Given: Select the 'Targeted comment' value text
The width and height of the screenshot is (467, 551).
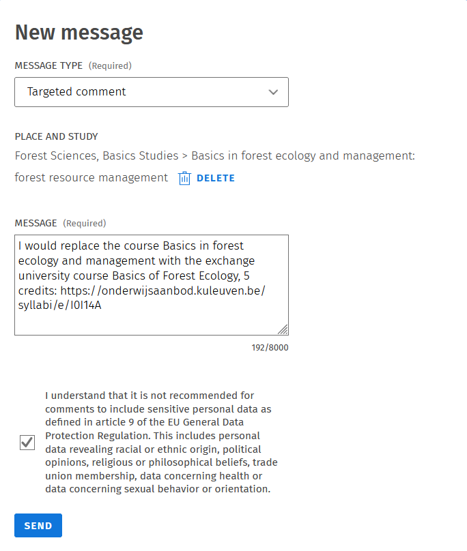Looking at the screenshot, I should pos(76,92).
